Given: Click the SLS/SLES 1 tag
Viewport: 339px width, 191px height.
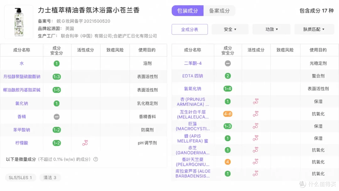Looking at the screenshot, I should [20, 177].
